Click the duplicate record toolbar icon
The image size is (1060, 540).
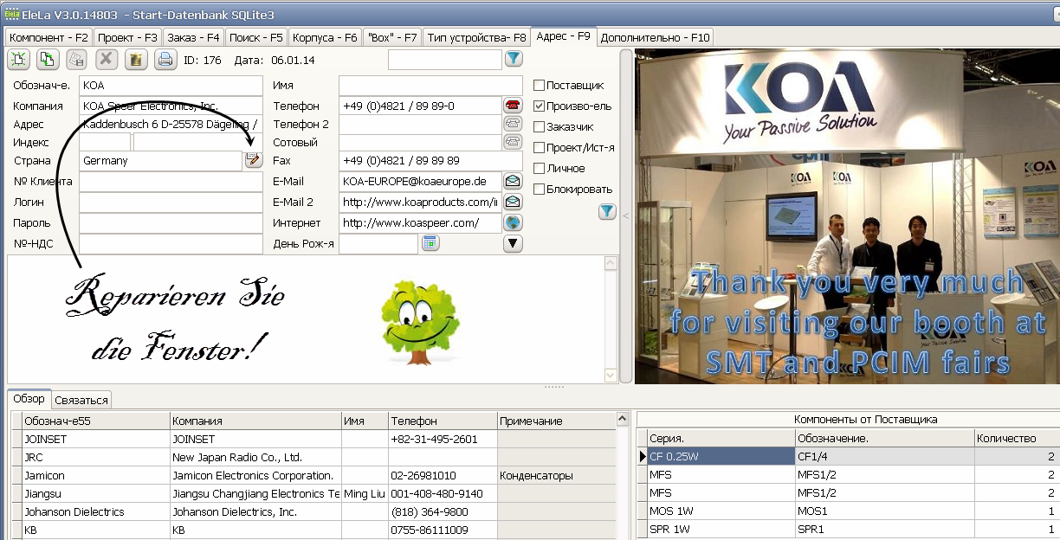(x=48, y=59)
